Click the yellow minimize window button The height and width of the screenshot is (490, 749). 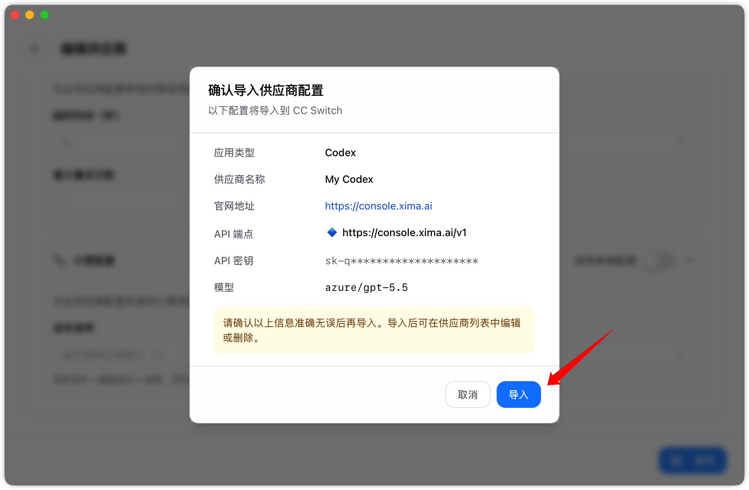point(30,15)
